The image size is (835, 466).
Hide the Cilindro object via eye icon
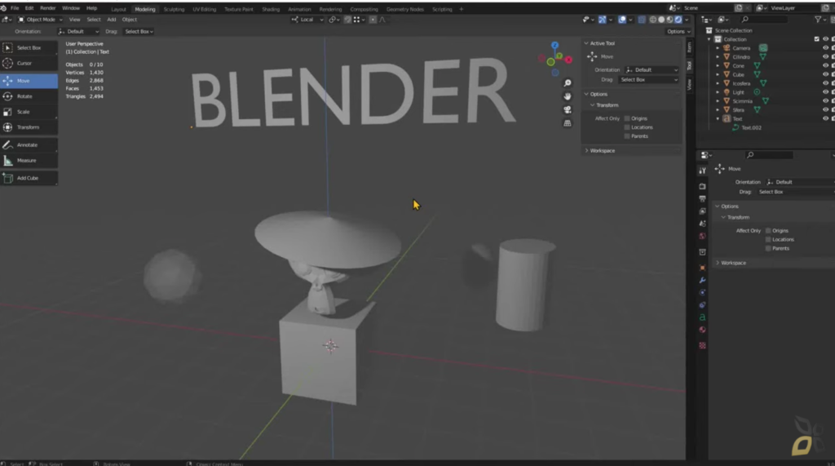[x=825, y=57]
